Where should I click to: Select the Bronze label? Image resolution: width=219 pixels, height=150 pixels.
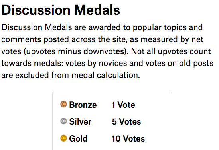(83, 105)
